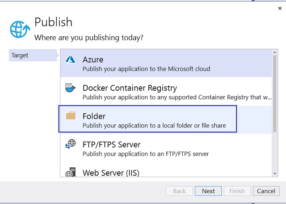Image resolution: width=286 pixels, height=204 pixels.
Task: Pick FTP/FTPS Server target
Action: click(x=166, y=148)
